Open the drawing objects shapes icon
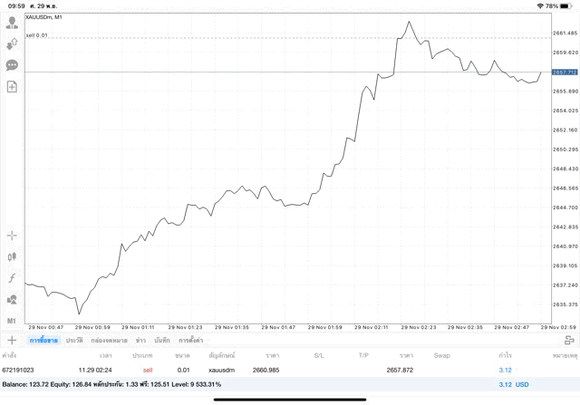The image size is (580, 405). tap(12, 300)
